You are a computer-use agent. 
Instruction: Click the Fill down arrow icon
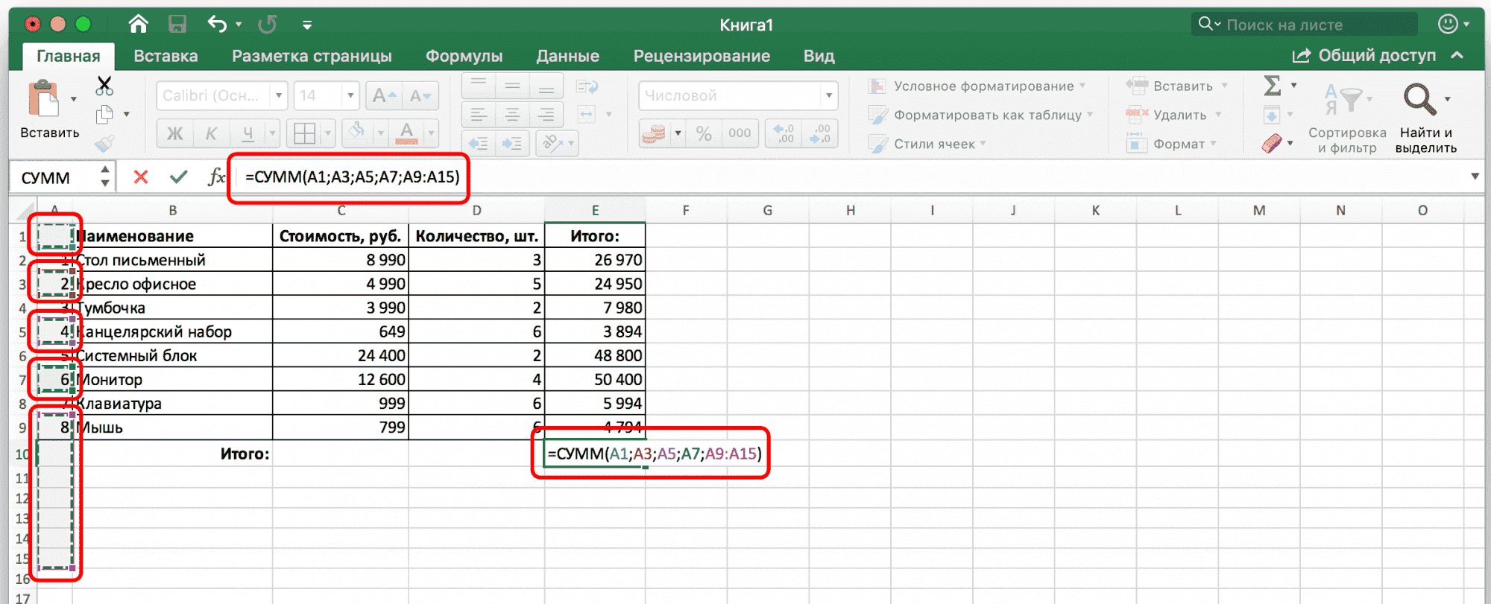tap(1272, 115)
